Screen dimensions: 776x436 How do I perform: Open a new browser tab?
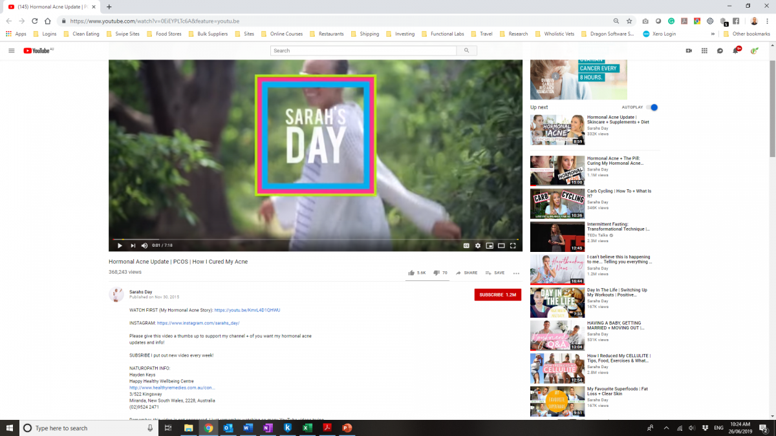coord(109,6)
